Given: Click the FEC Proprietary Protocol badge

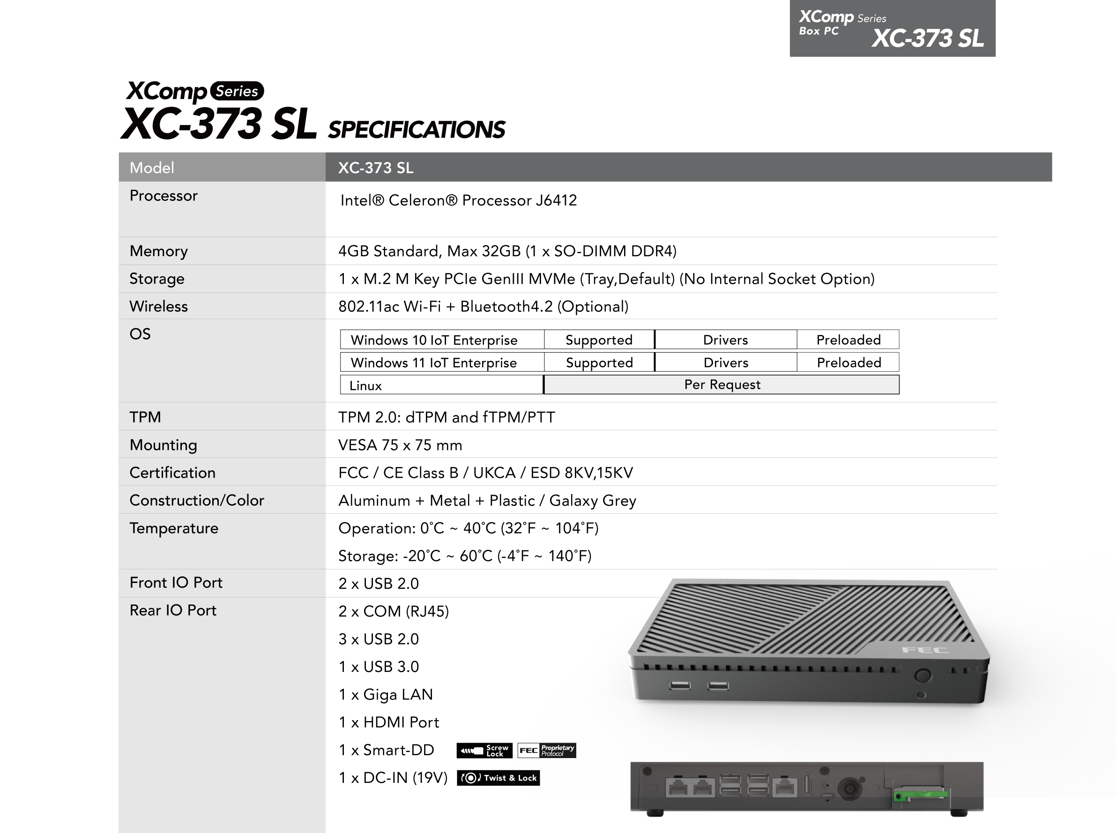Looking at the screenshot, I should [547, 750].
